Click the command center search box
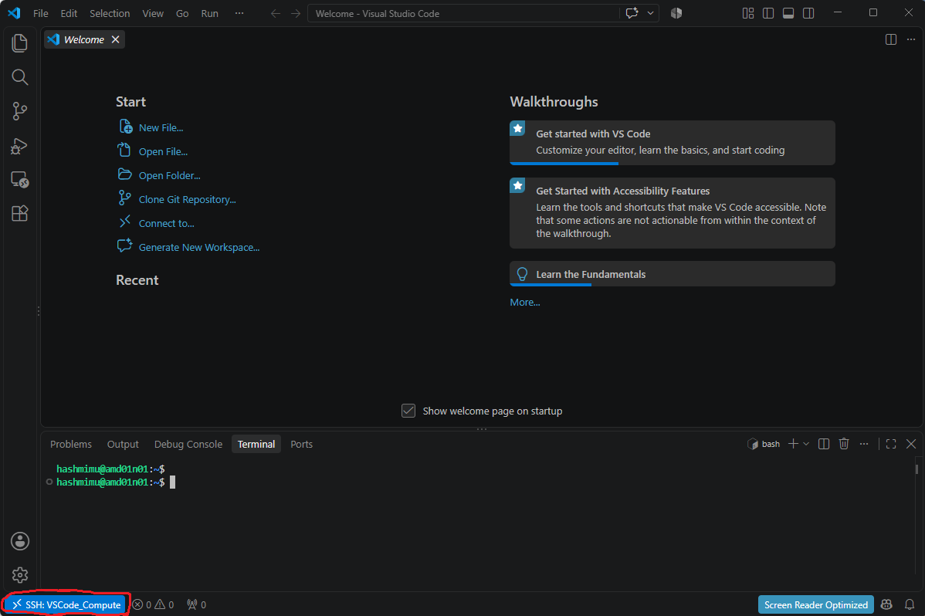925x616 pixels. pyautogui.click(x=463, y=13)
